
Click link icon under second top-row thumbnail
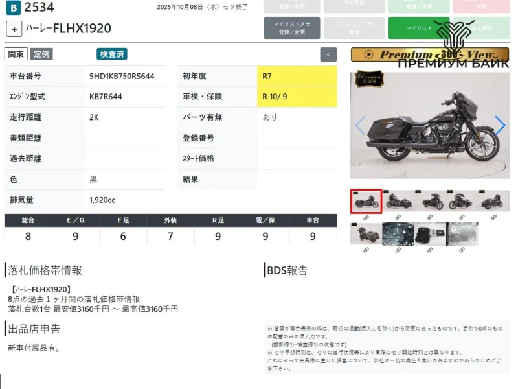pyautogui.click(x=398, y=217)
